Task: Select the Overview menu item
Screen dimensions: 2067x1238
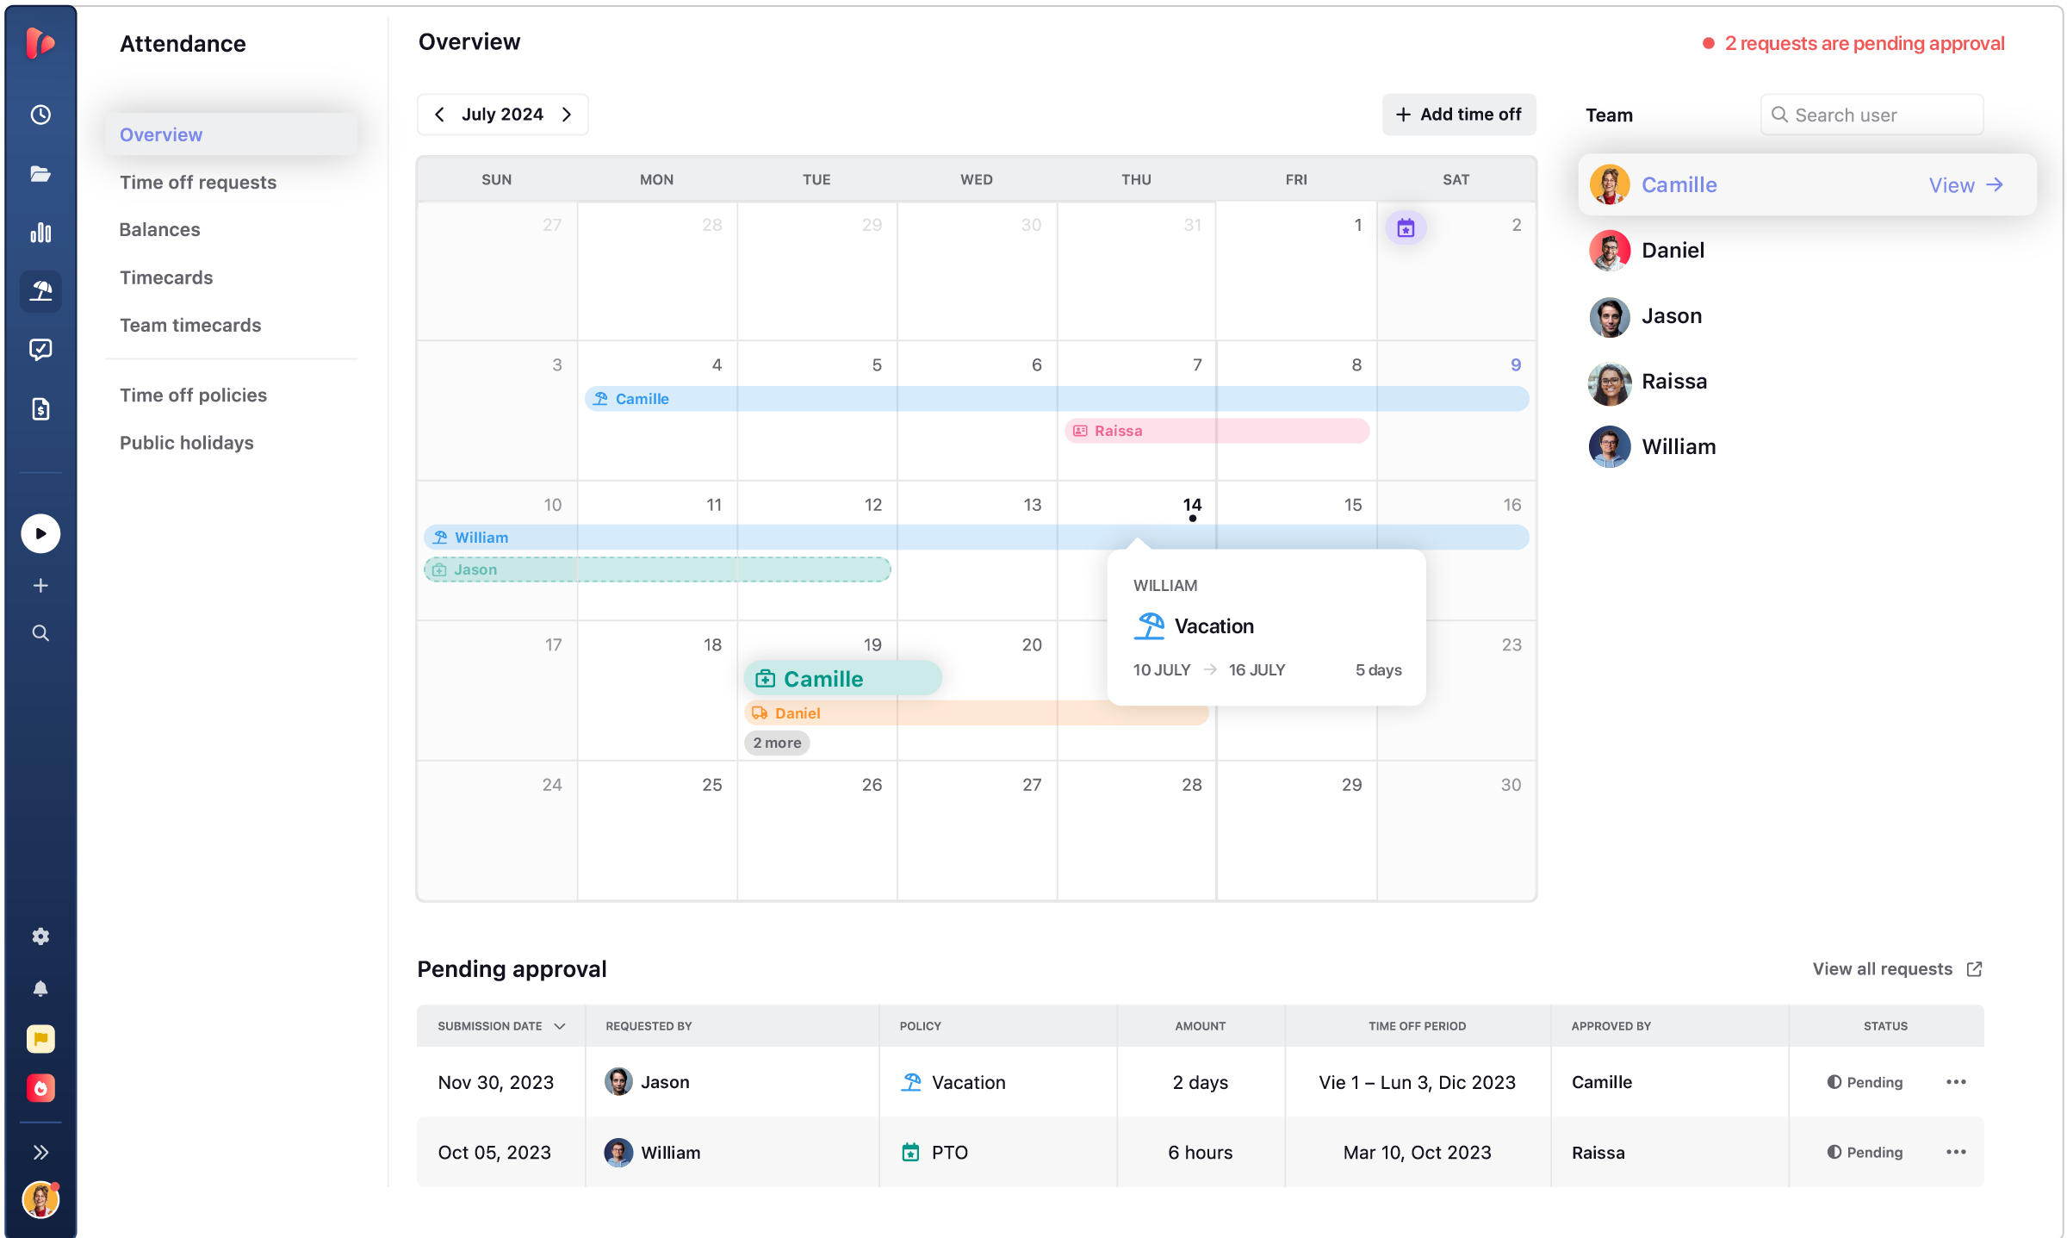Action: tap(231, 134)
